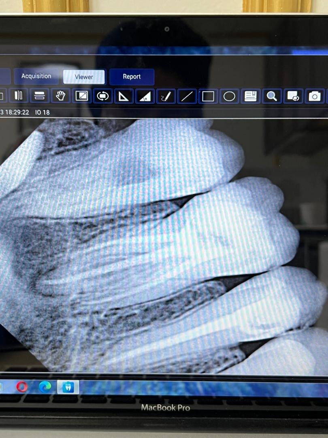
Task: Select the angle measurement tool
Action: (145, 96)
